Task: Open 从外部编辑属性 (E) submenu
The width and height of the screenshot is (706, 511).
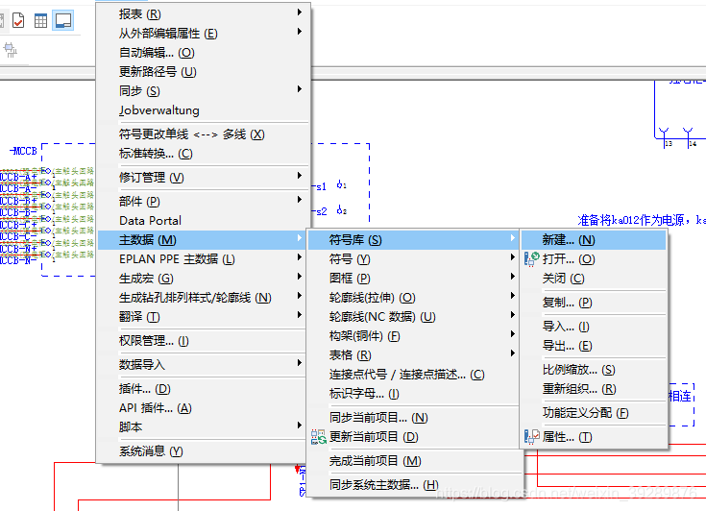Action: (203, 34)
